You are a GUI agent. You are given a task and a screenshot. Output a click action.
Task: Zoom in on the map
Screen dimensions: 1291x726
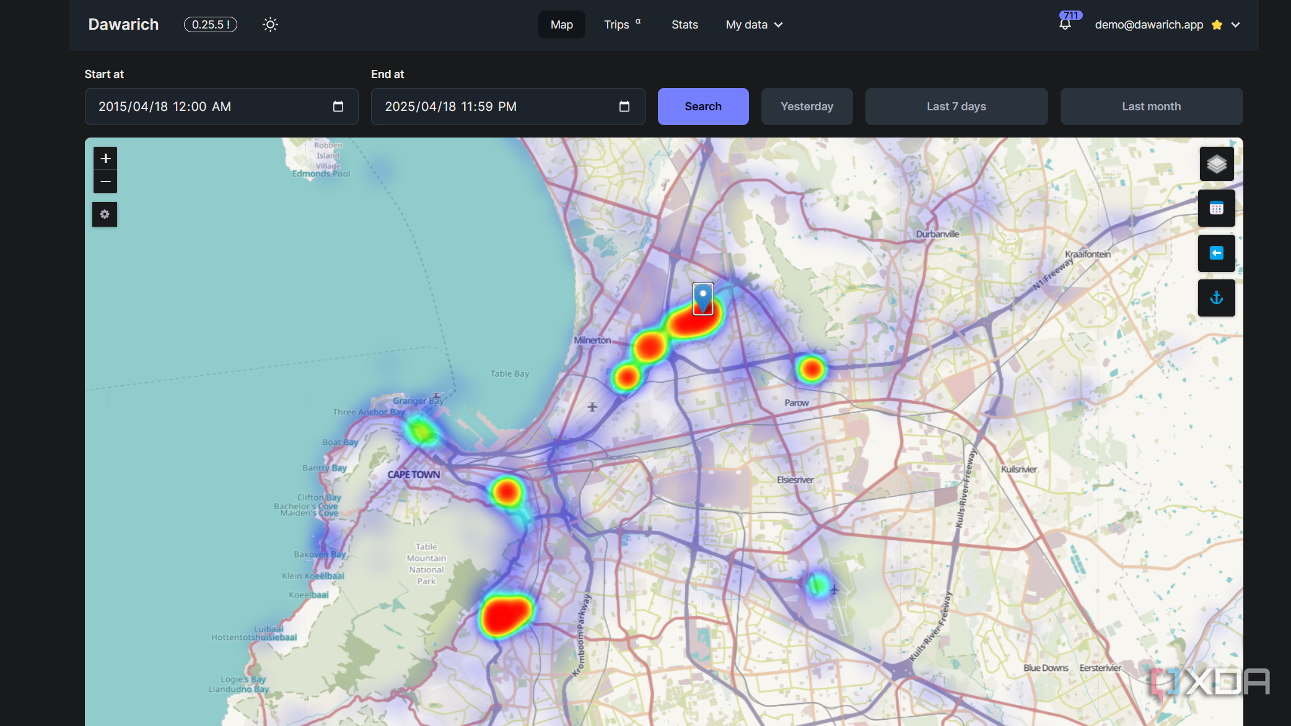(105, 159)
